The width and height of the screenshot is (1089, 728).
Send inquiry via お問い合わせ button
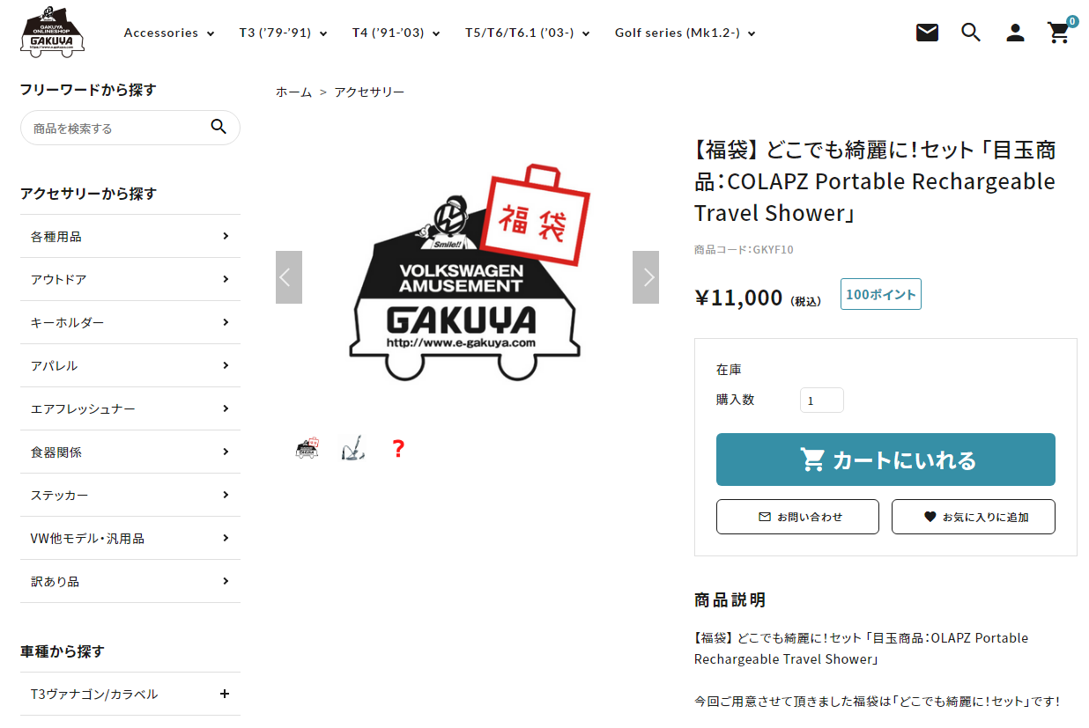coord(797,517)
